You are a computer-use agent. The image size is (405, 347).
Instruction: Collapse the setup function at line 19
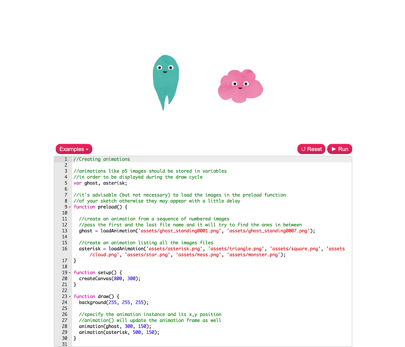70,273
